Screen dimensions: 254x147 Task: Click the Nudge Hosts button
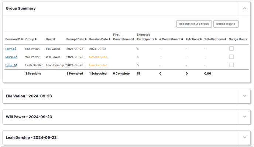[x=226, y=24]
